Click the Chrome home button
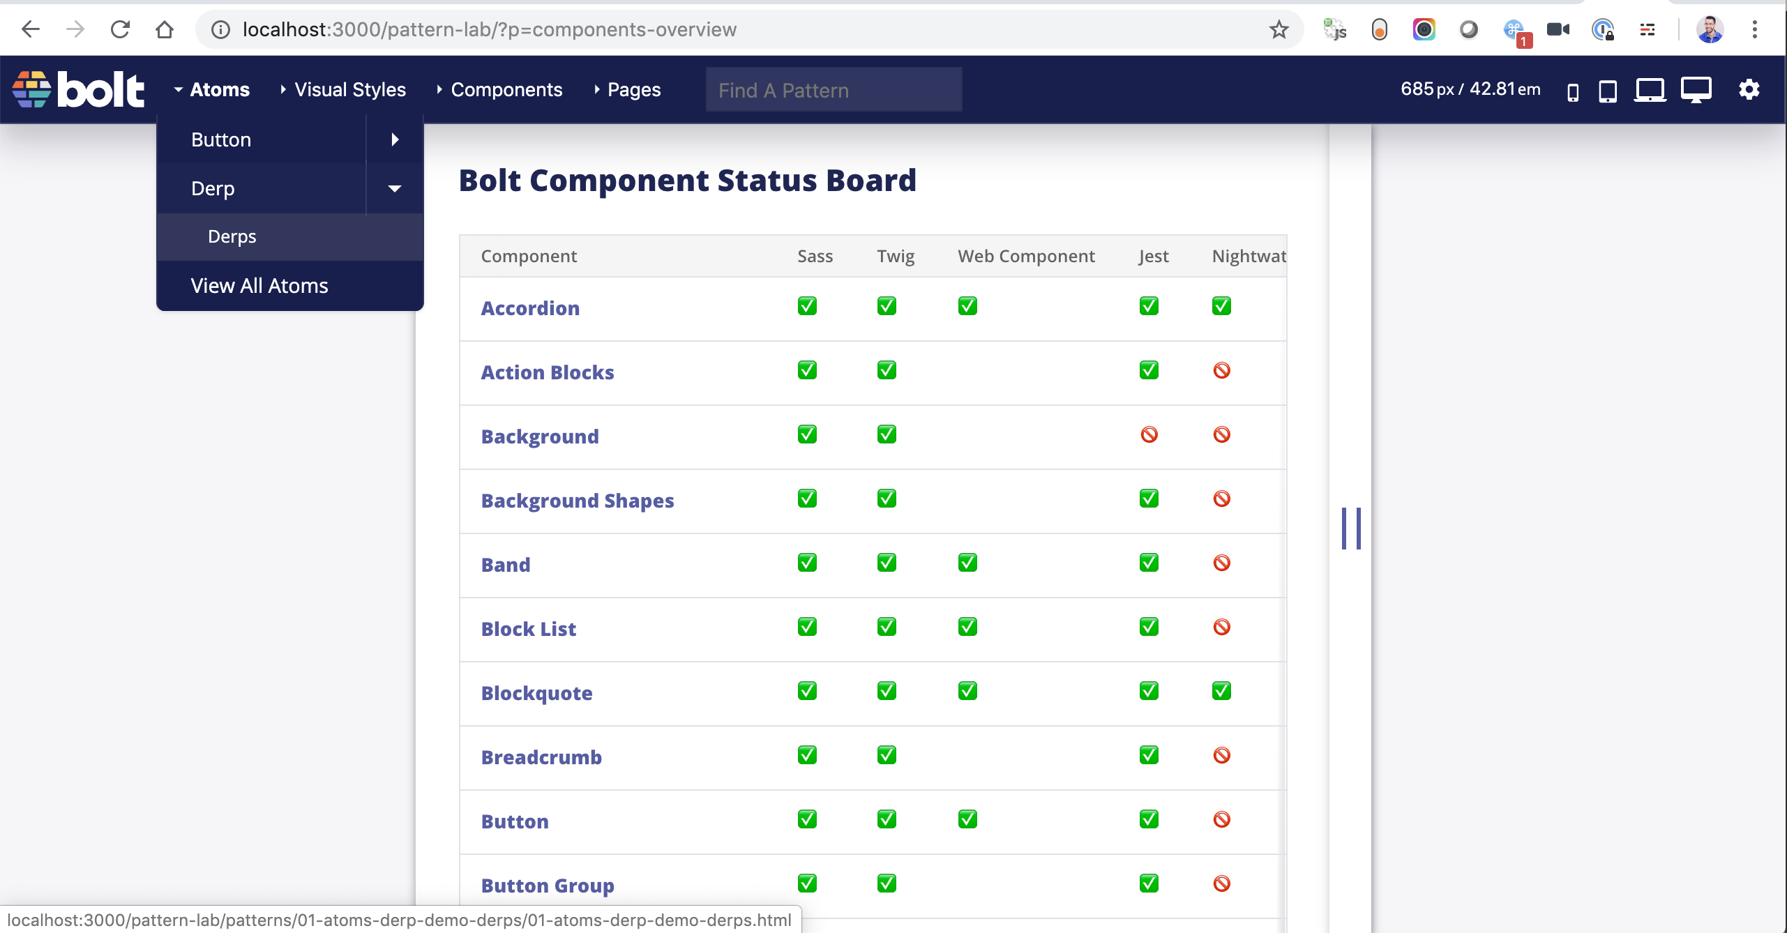This screenshot has width=1787, height=933. pos(165,29)
